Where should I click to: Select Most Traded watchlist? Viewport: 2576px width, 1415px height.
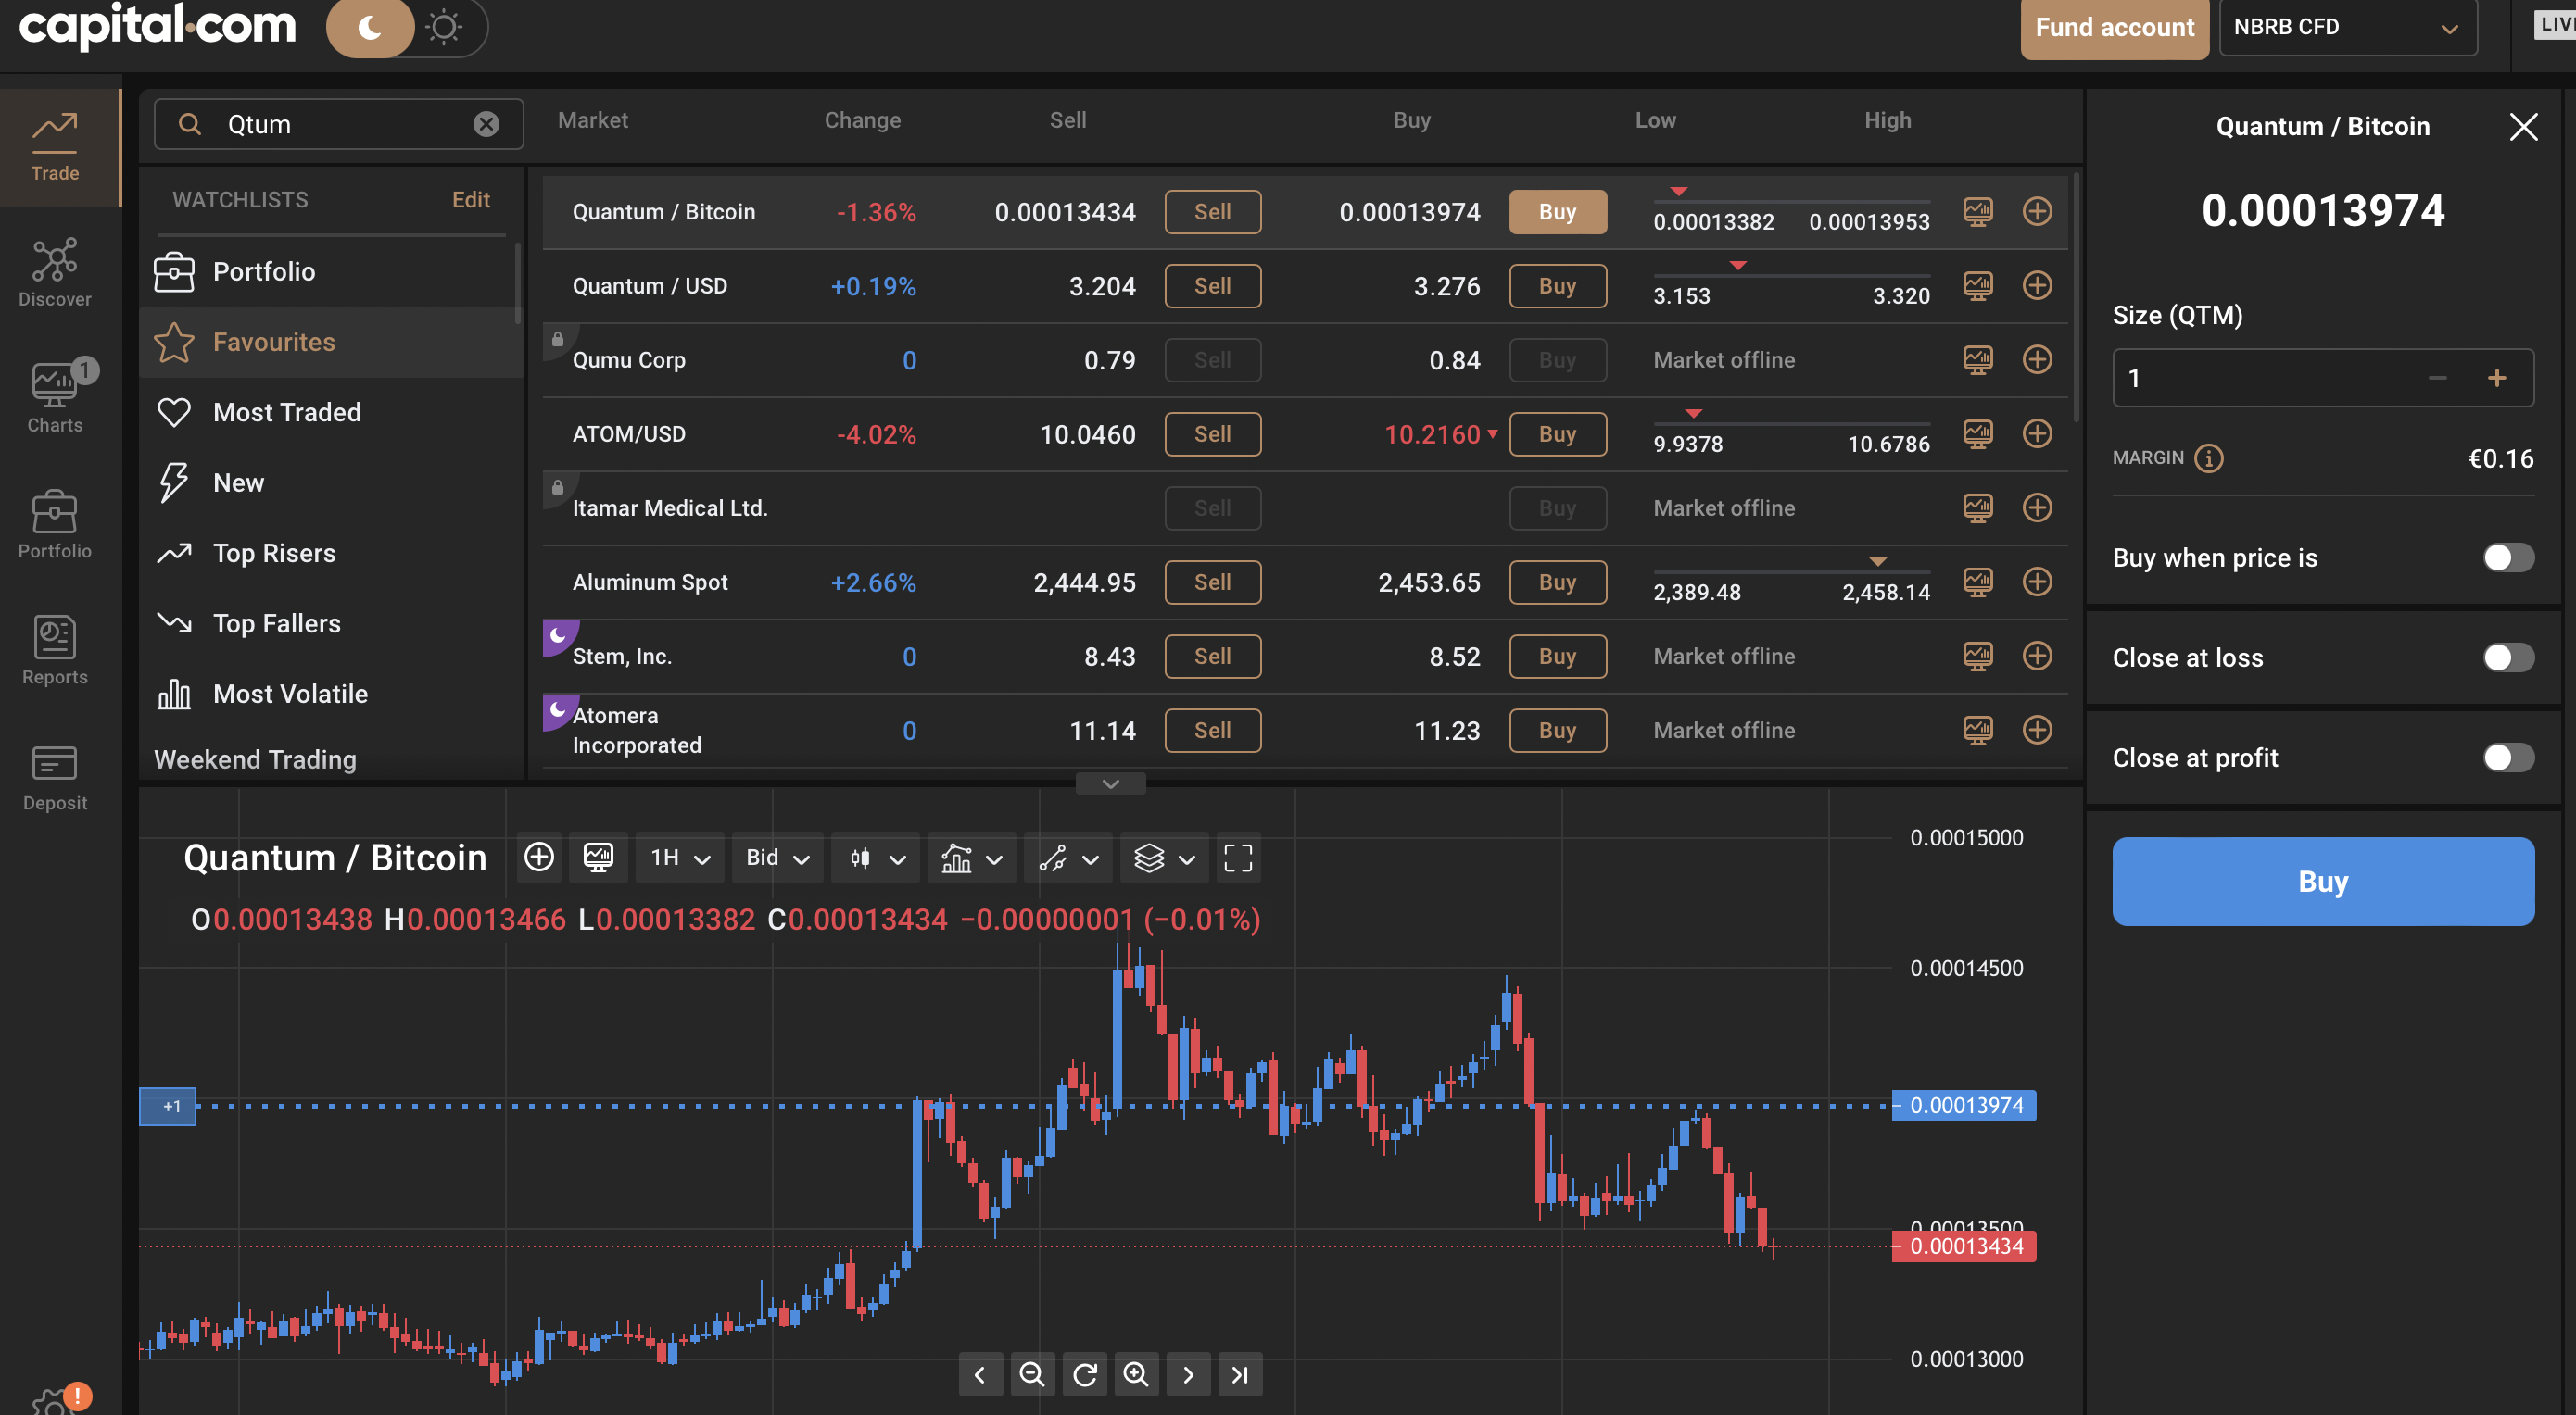[x=330, y=412]
